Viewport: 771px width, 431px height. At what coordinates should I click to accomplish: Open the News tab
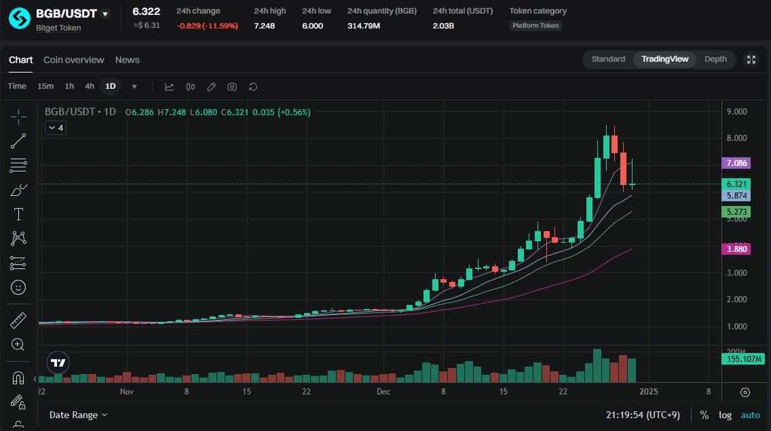pos(127,60)
